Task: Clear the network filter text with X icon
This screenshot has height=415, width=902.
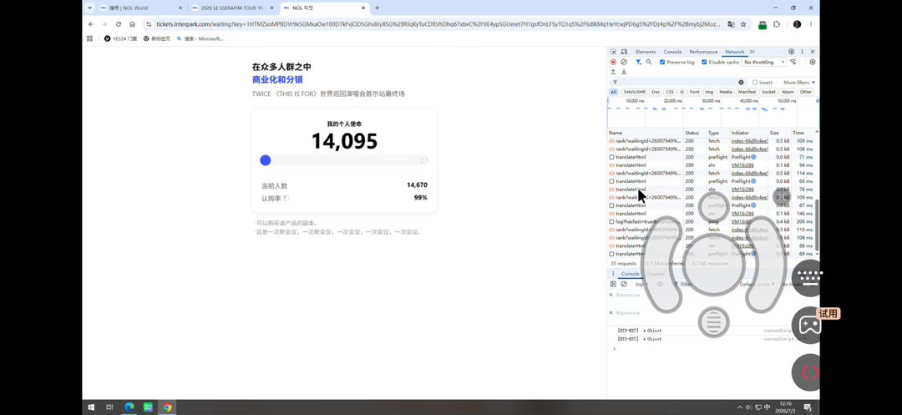Action: pos(741,82)
